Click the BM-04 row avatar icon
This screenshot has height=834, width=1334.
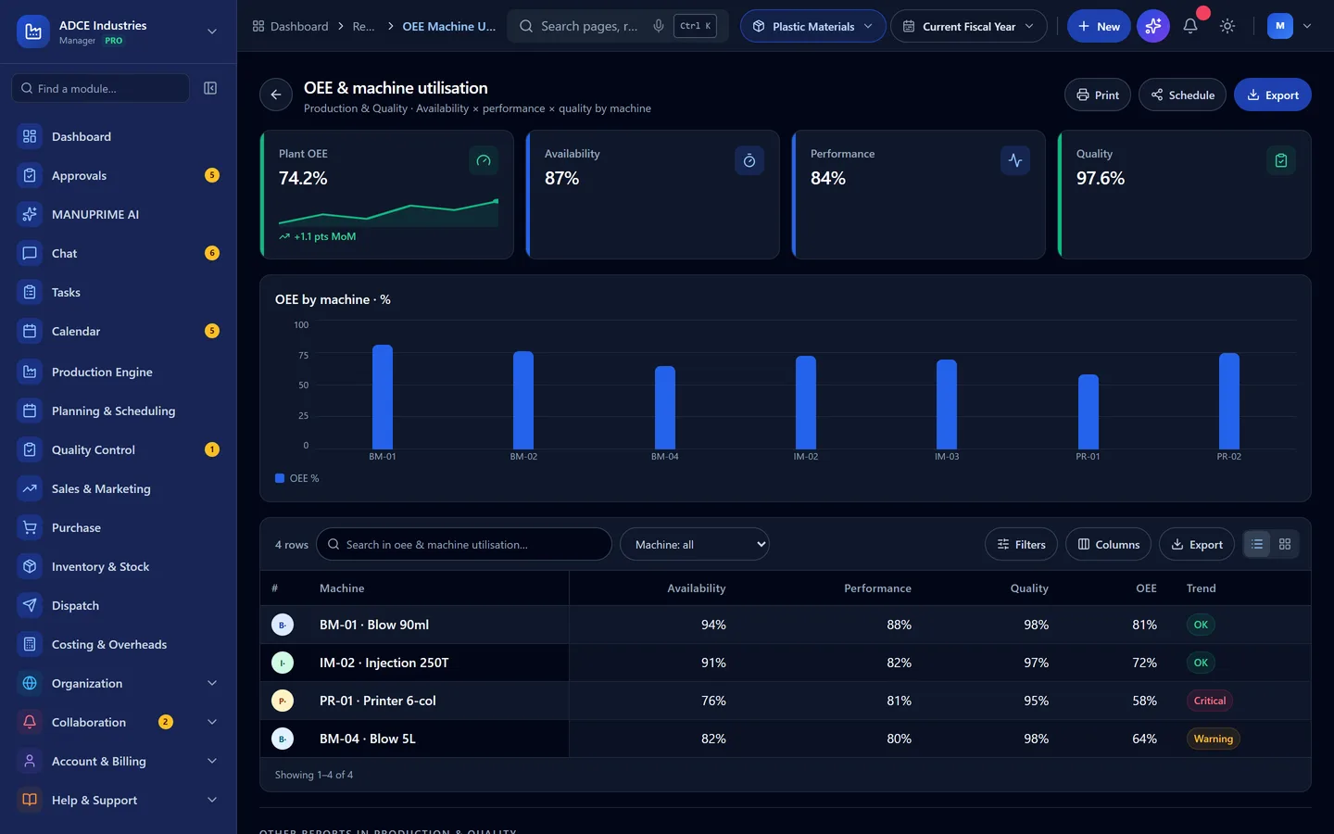pos(283,739)
